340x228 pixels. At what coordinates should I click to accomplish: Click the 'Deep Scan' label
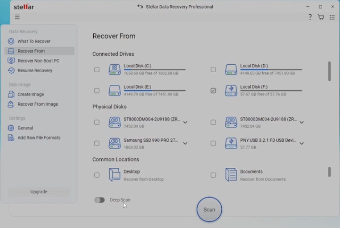click(x=120, y=200)
